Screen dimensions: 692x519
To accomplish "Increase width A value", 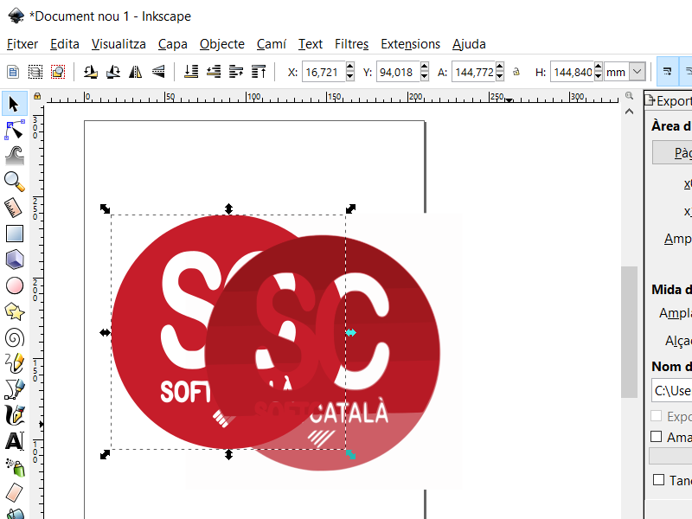I will tap(500, 67).
